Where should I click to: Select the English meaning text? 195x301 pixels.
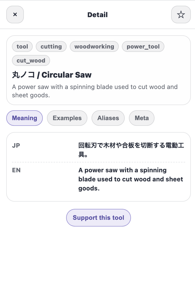[x=130, y=179]
